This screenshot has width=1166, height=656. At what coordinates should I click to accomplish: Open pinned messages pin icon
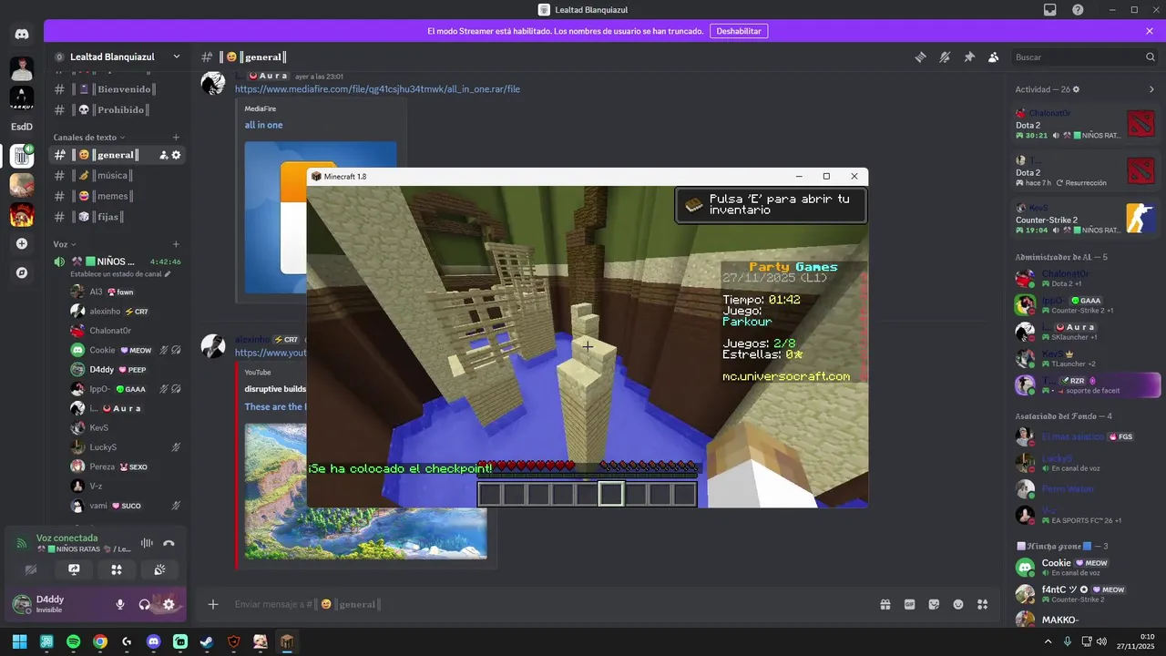969,56
